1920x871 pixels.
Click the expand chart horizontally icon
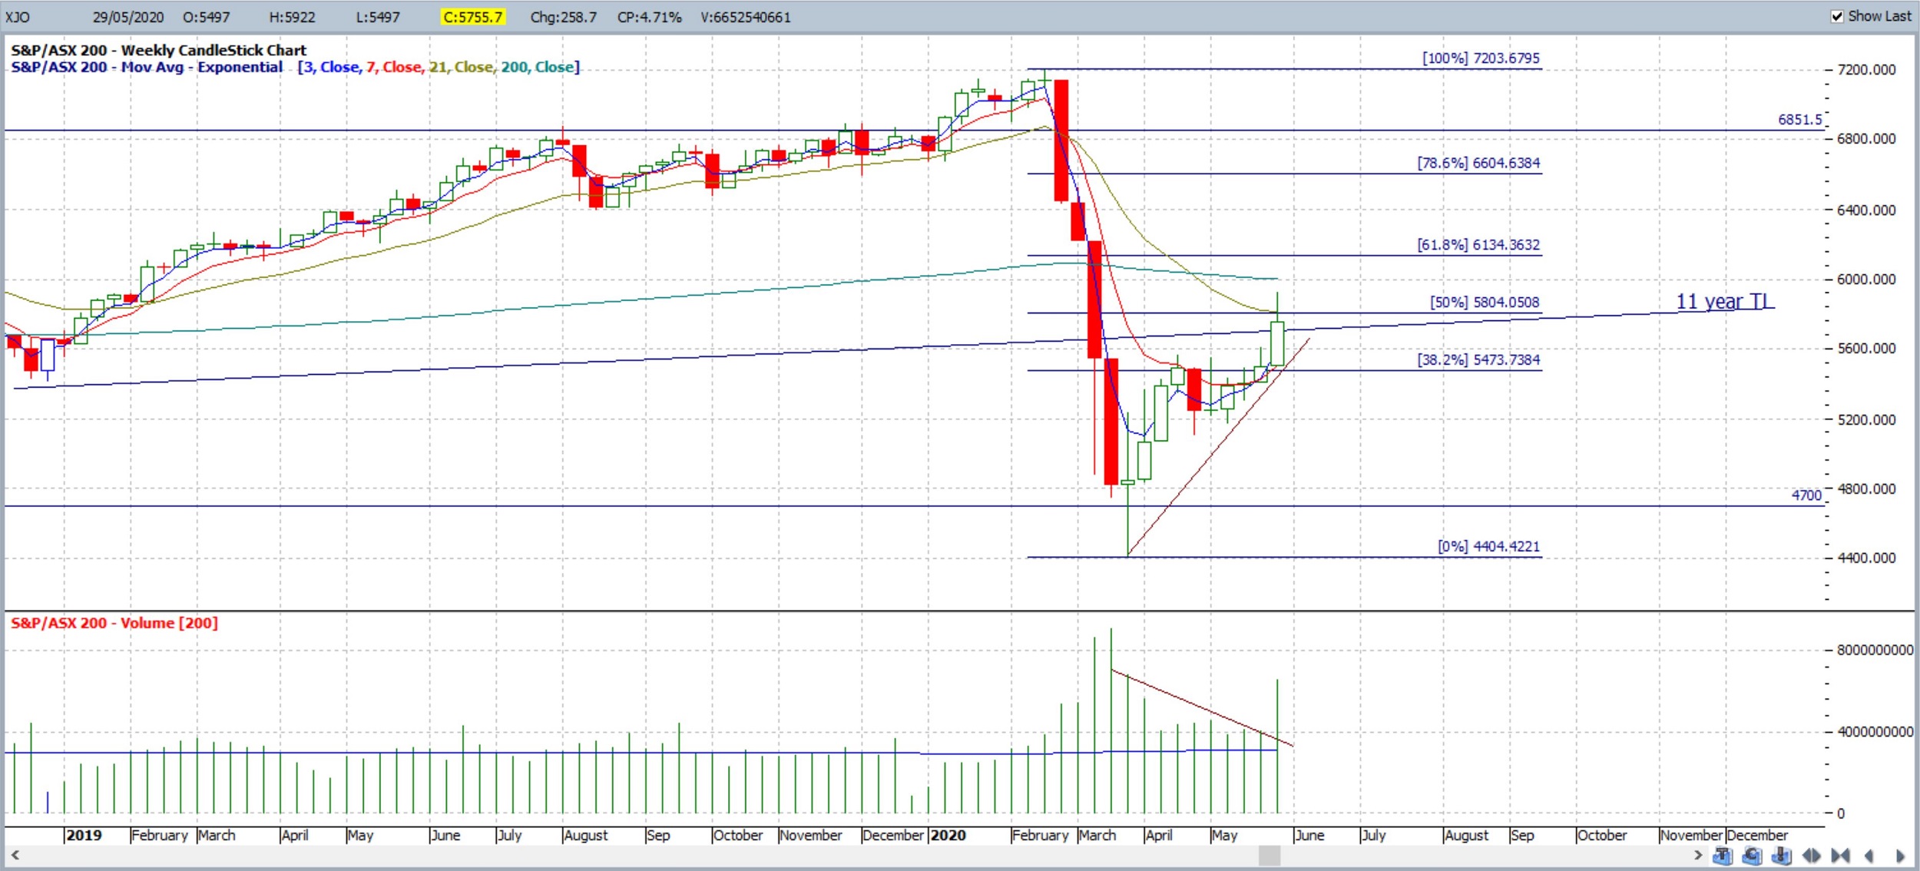click(x=1812, y=856)
